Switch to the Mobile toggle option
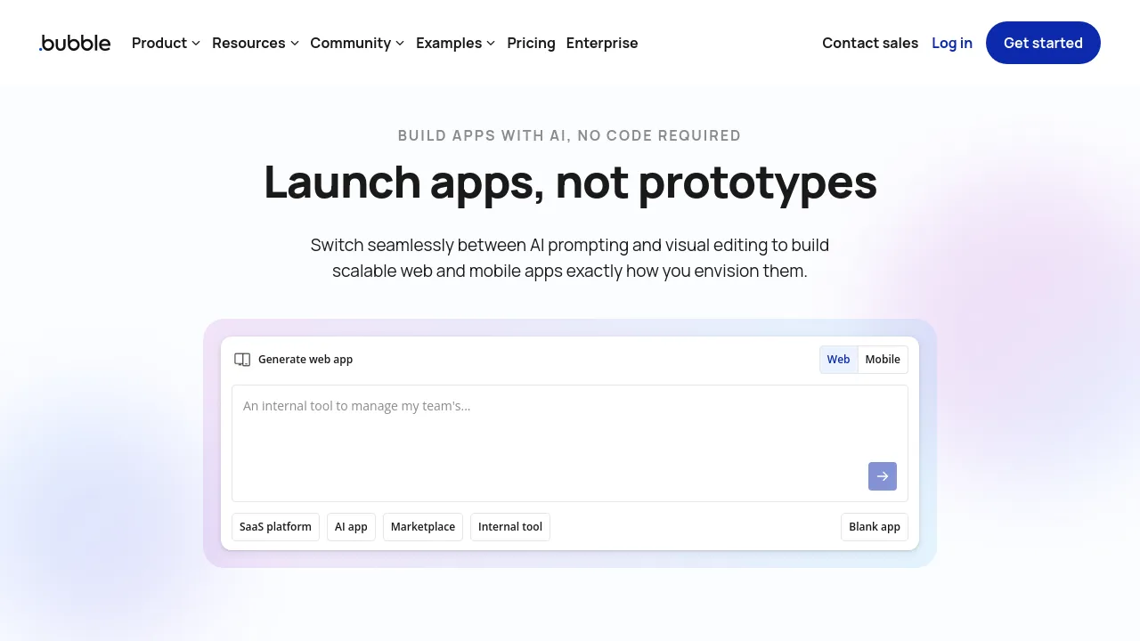Viewport: 1140px width, 641px height. coord(883,360)
